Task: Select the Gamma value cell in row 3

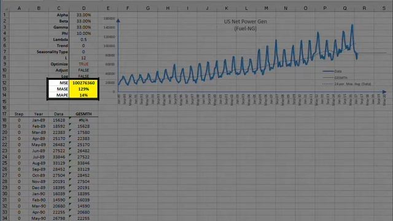Action: pyautogui.click(x=84, y=27)
